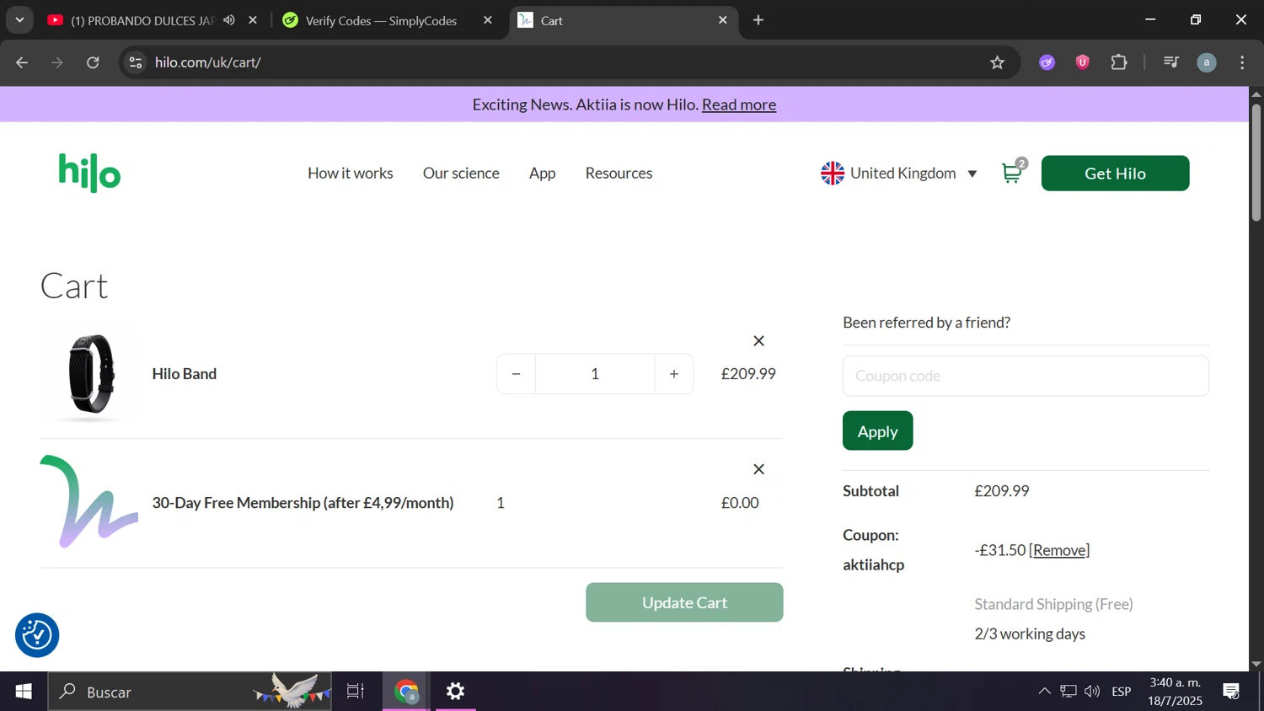Open the volume tray icon
Image resolution: width=1264 pixels, height=711 pixels.
click(x=1092, y=692)
